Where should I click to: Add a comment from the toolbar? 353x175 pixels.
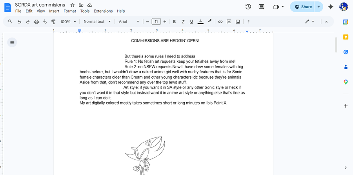pos(229,22)
